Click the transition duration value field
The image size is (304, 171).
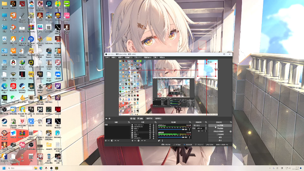pyautogui.click(x=200, y=128)
